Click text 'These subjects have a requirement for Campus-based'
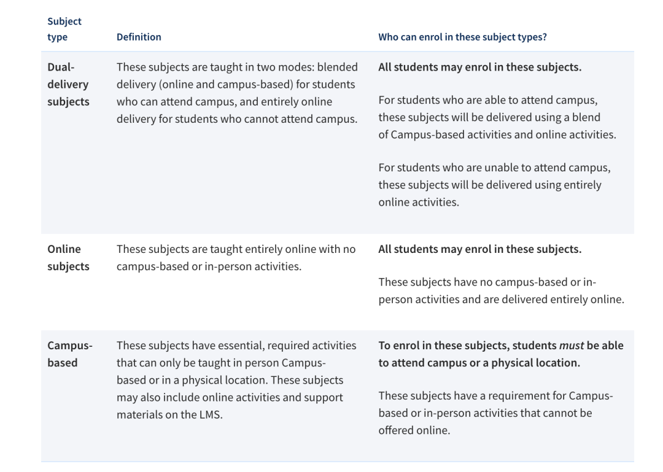663x472 pixels. (495, 413)
